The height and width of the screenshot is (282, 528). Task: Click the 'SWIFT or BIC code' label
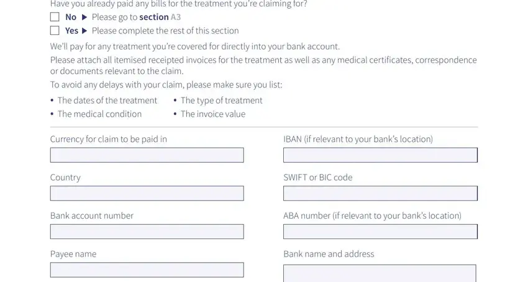click(317, 177)
